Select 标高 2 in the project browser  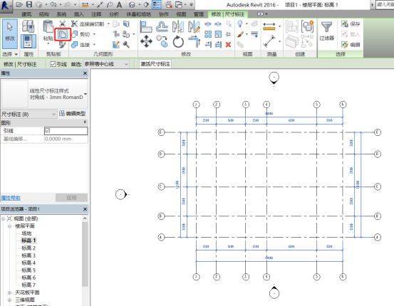pos(28,248)
